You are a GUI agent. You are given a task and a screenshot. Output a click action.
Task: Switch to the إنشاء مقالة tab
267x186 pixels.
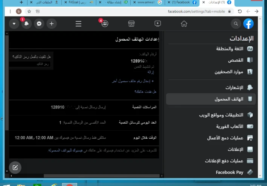pos(113,2)
